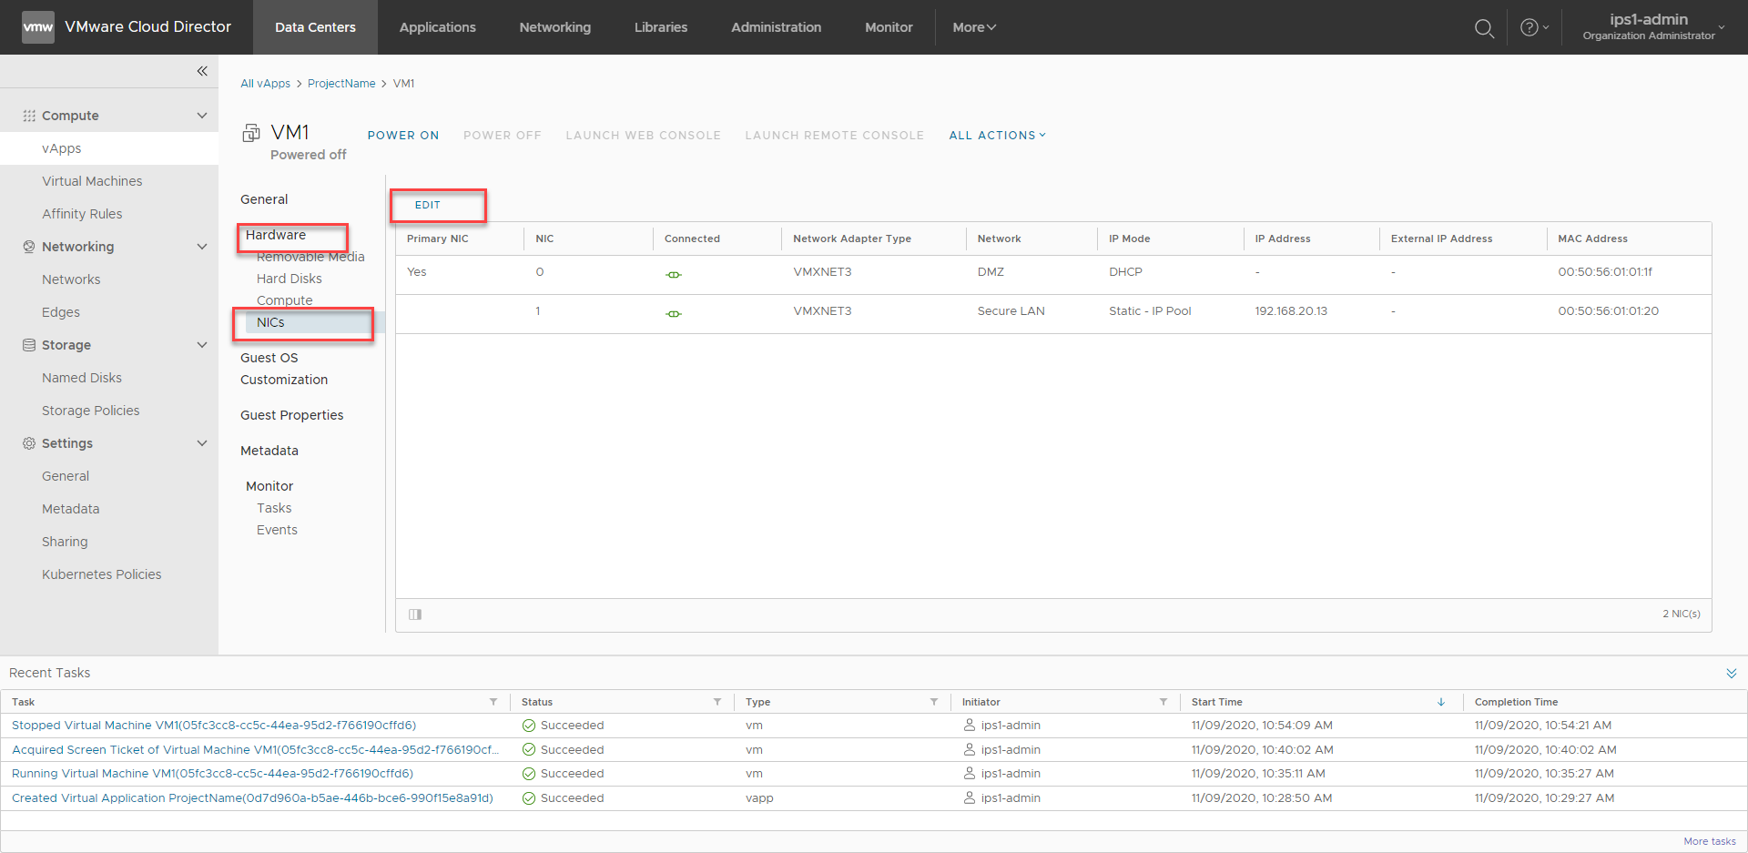Click the VMware vmw logo icon
This screenshot has width=1748, height=853.
[37, 27]
